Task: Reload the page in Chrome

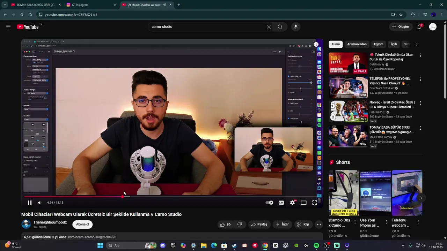Action: (22, 15)
